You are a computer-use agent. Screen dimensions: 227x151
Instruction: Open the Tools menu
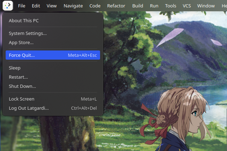(170, 6)
